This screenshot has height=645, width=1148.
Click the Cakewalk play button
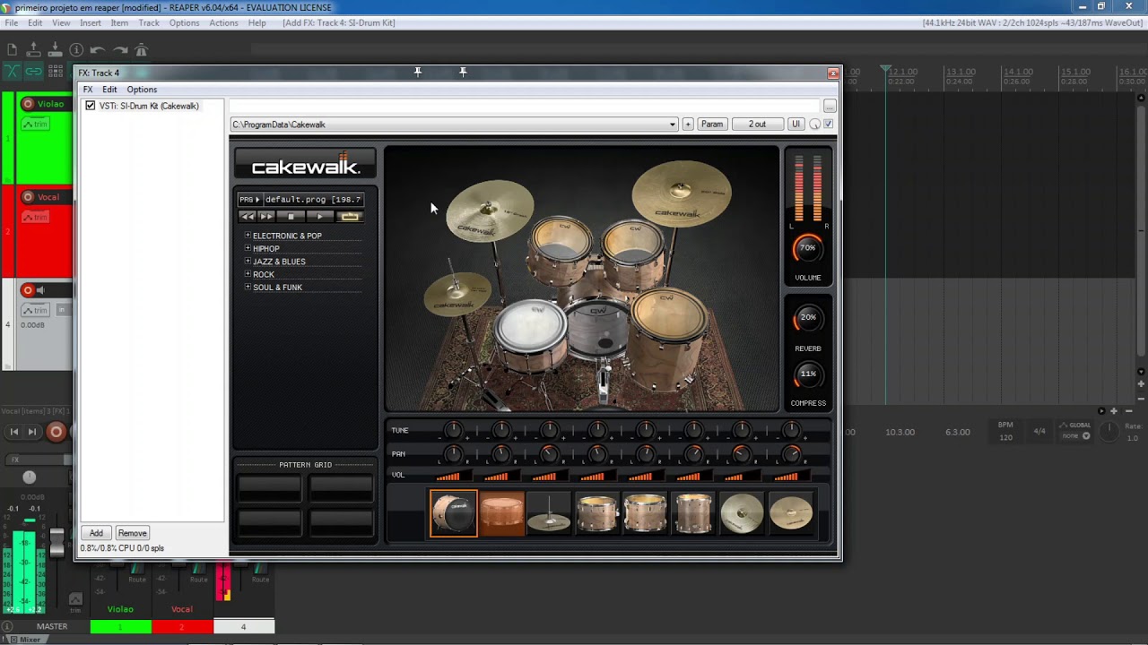(x=319, y=217)
